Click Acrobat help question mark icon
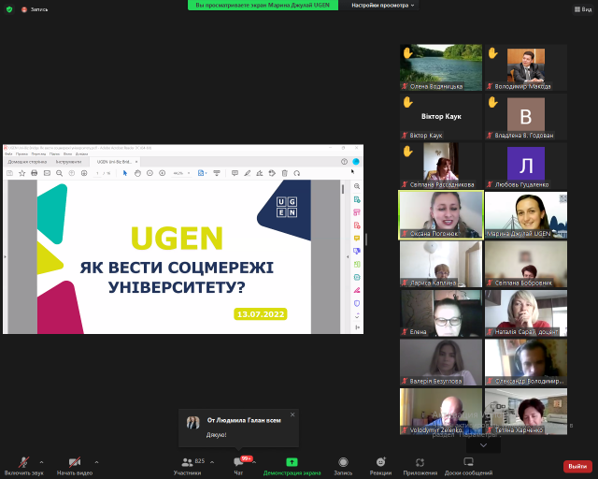 (x=344, y=162)
